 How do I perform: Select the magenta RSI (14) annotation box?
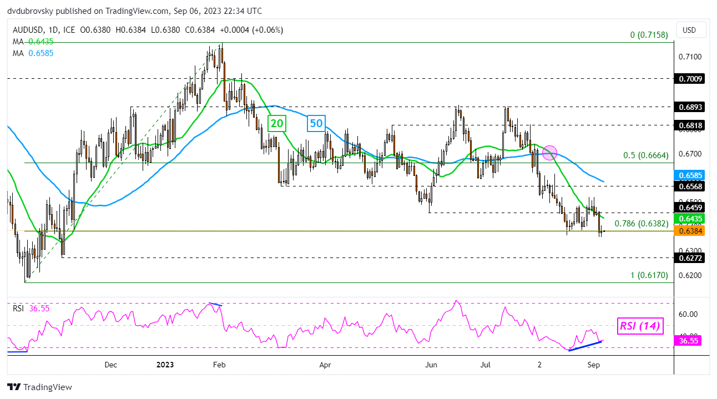point(639,326)
